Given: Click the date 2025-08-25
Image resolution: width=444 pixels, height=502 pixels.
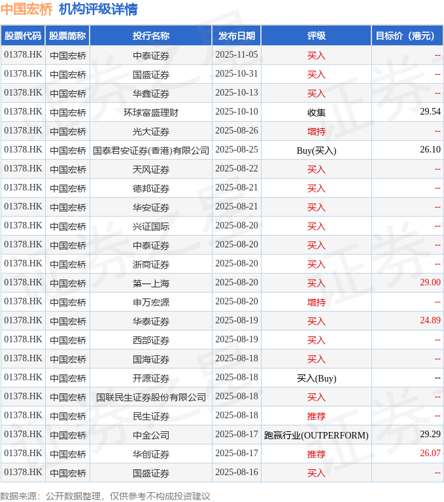Looking at the screenshot, I should pyautogui.click(x=237, y=149).
